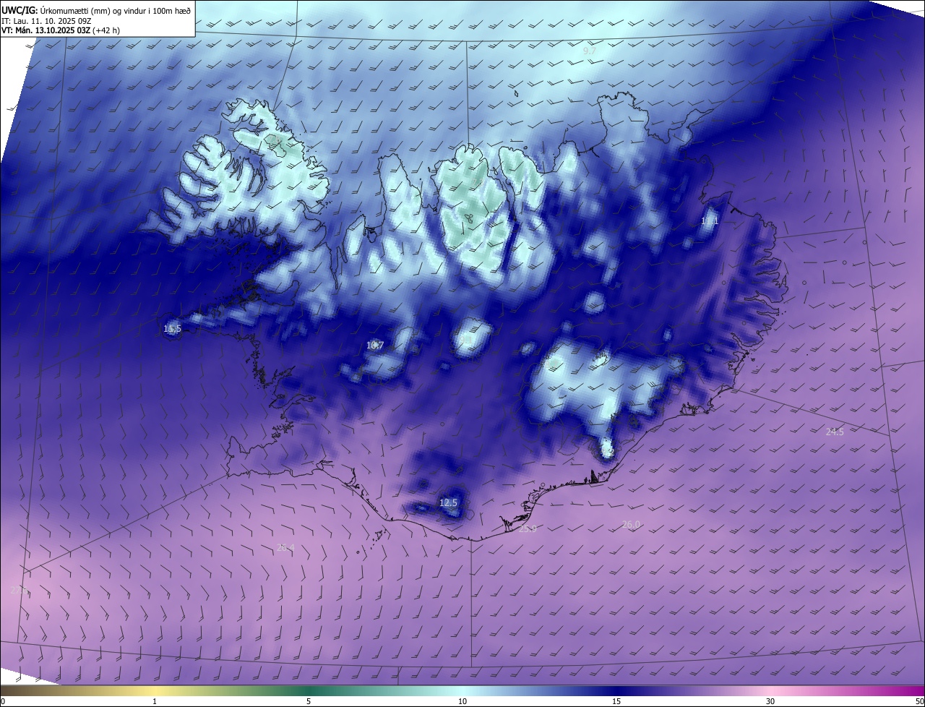The image size is (925, 707).
Task: Click the 12.5 value label near south coast
Action: point(448,502)
